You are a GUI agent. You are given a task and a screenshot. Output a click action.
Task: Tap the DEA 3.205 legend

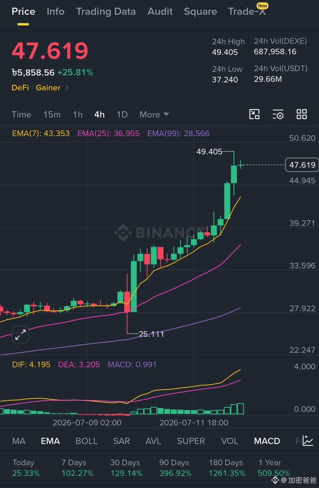[x=79, y=365]
